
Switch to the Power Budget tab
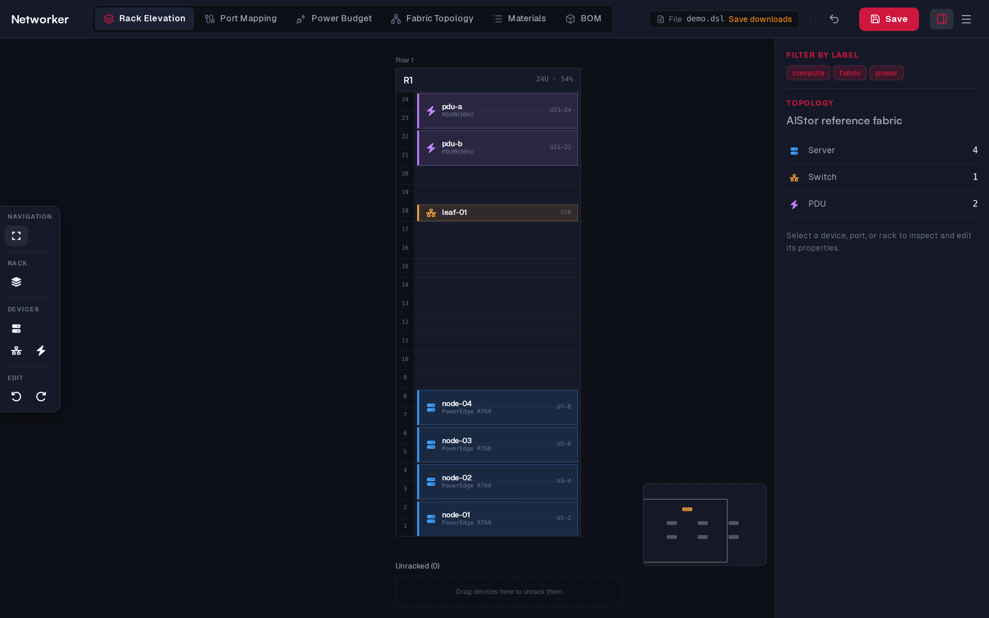point(334,19)
